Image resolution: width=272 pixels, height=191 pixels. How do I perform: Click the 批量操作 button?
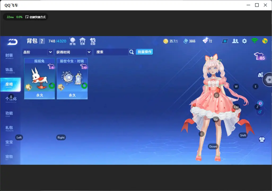tap(144, 52)
